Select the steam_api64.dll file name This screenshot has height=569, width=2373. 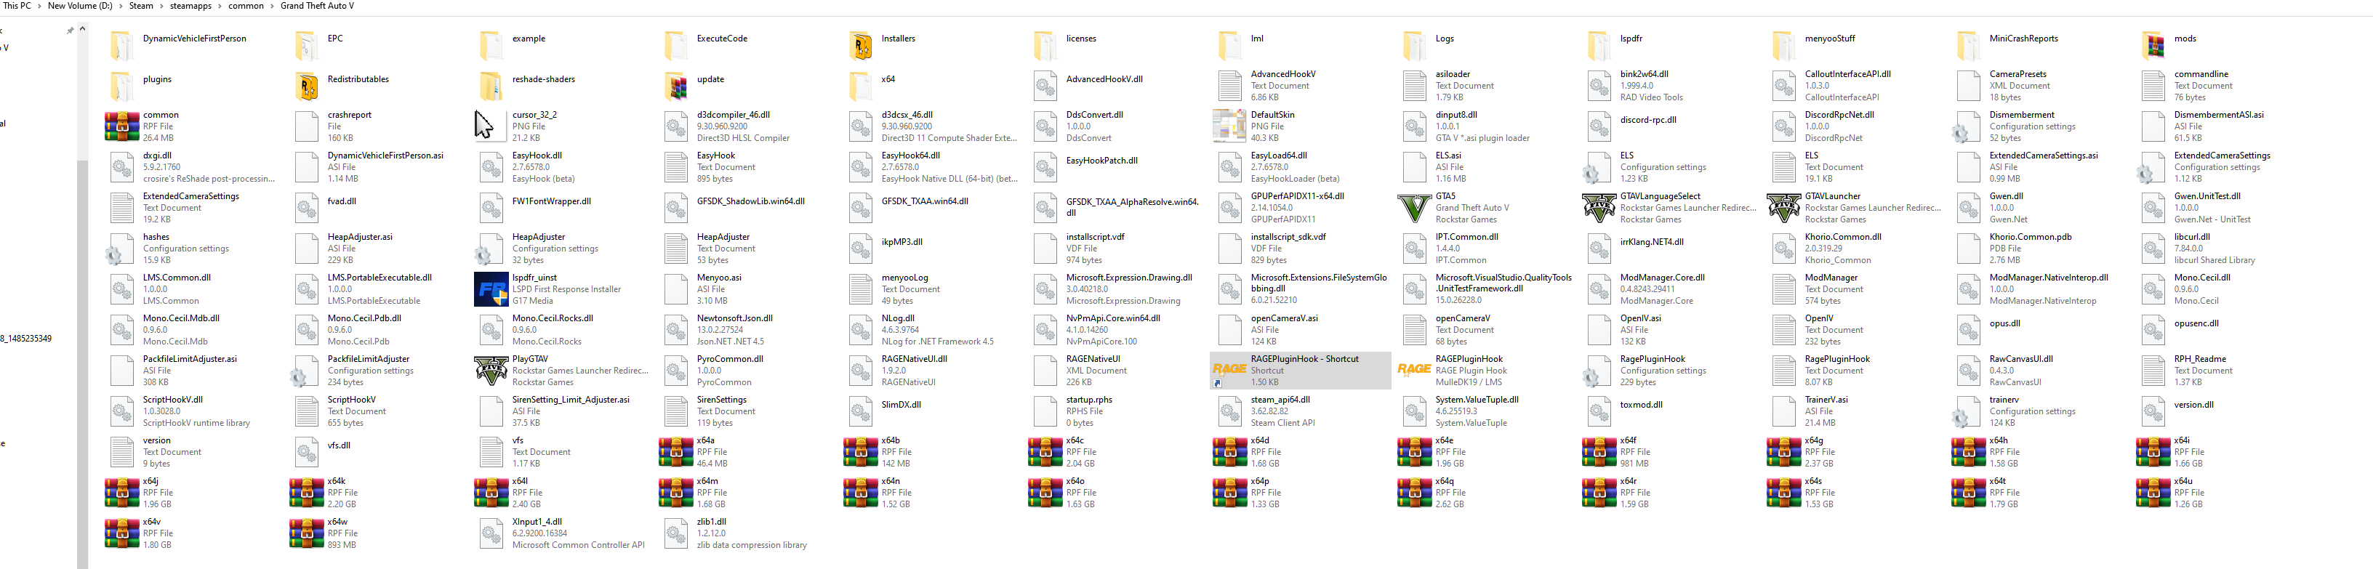tap(1280, 400)
